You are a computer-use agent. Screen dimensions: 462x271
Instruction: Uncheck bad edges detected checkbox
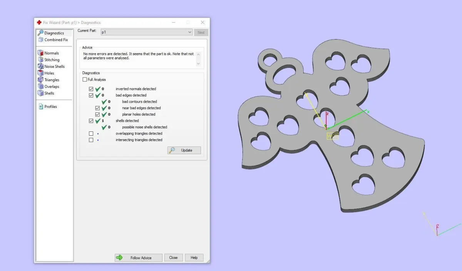[x=91, y=95]
